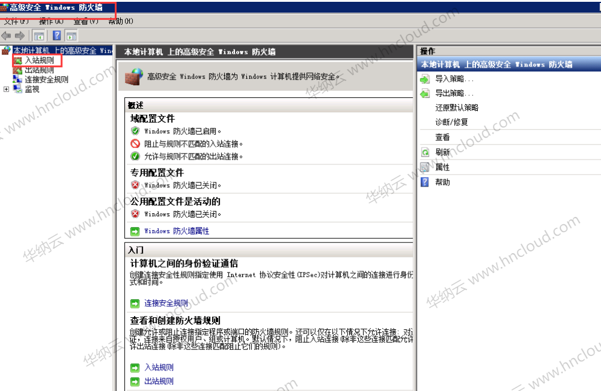Select the root 本地计算机 firewall tree node

(x=63, y=51)
